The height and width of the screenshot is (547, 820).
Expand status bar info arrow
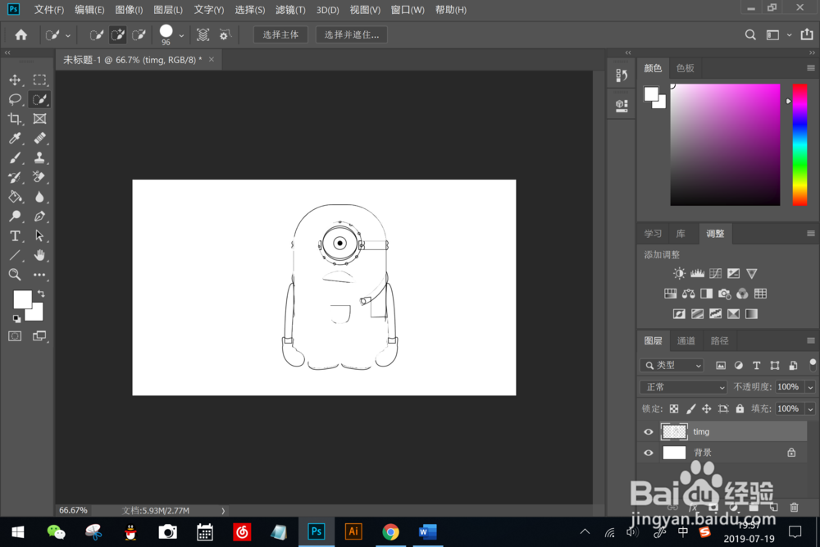click(x=223, y=511)
